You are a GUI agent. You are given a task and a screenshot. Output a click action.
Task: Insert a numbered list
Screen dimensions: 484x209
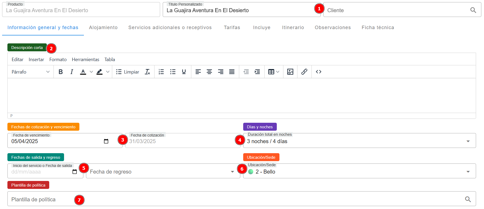point(161,72)
